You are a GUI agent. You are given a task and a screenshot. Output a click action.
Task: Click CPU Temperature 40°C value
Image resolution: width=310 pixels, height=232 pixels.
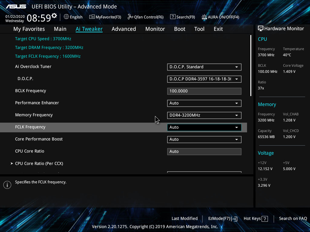tap(287, 55)
